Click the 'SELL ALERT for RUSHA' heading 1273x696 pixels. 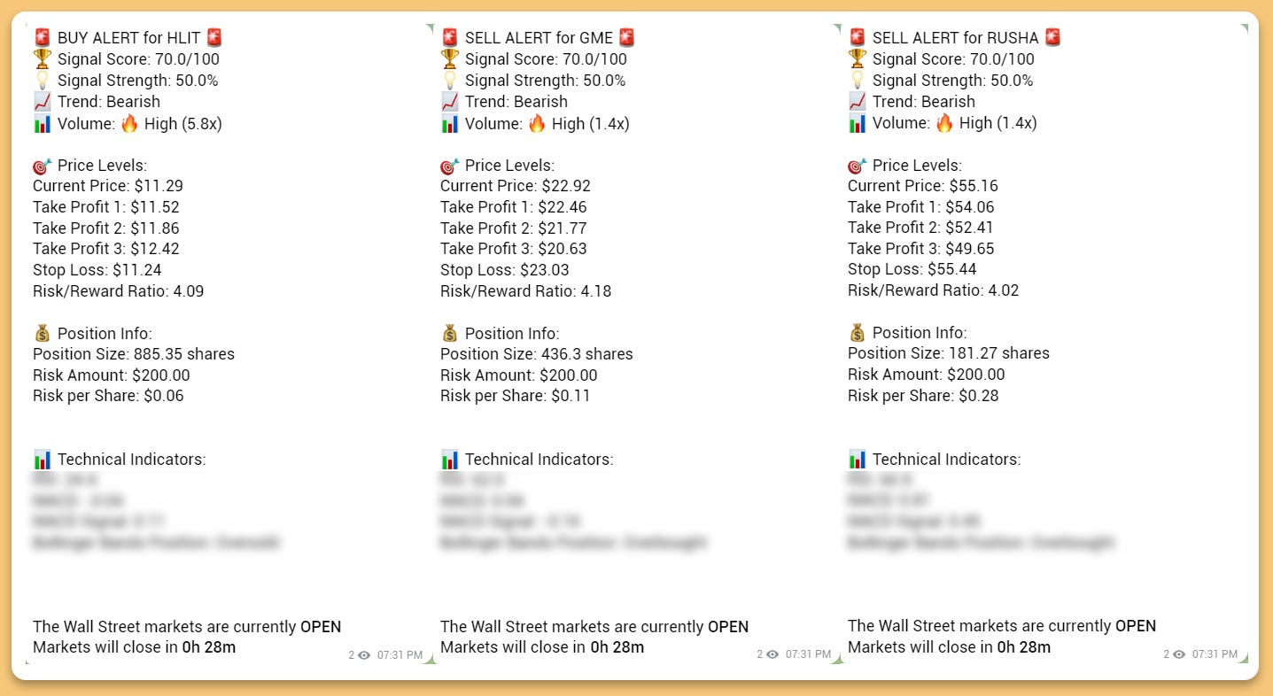click(955, 38)
